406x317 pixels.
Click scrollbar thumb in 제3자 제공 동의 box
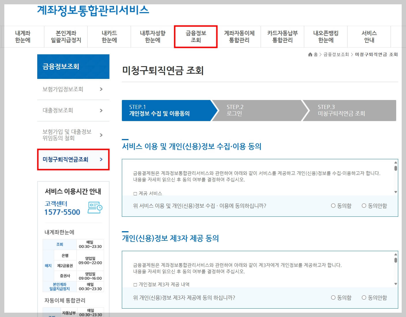point(396,260)
